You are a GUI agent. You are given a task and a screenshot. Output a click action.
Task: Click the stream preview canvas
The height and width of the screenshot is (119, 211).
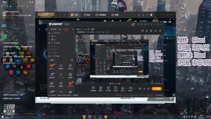click(x=119, y=59)
